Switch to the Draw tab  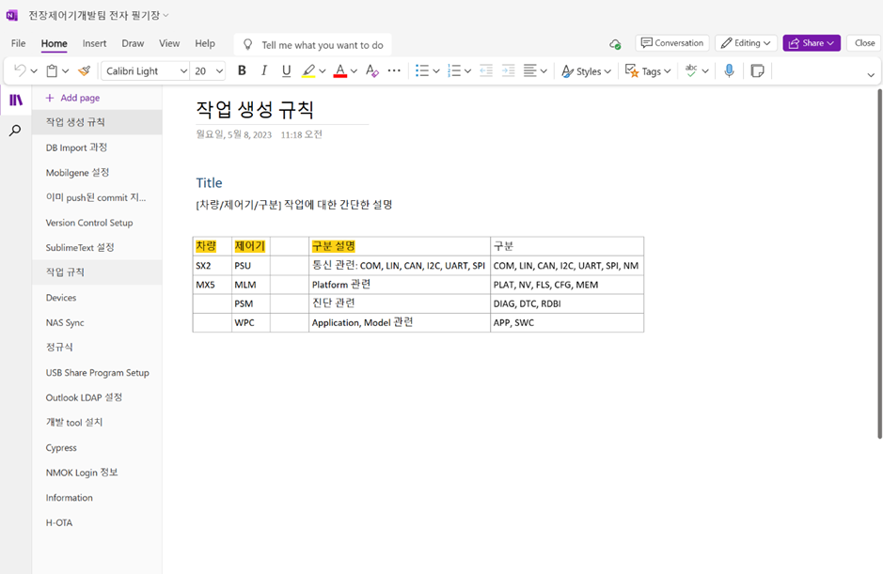(x=133, y=43)
